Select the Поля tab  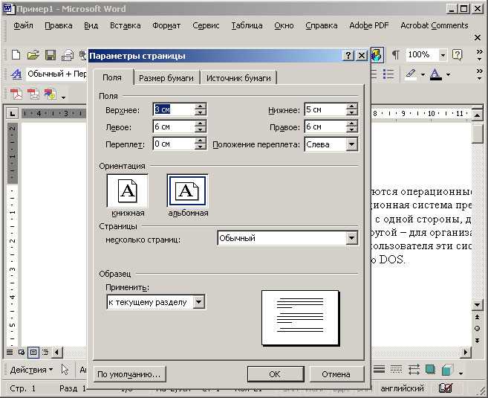[x=112, y=77]
